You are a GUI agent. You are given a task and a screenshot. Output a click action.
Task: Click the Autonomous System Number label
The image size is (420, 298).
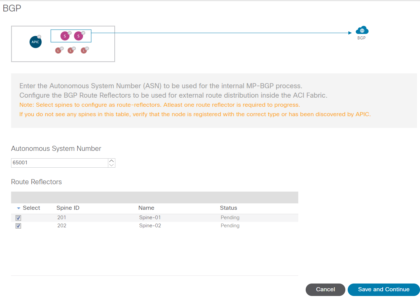click(56, 148)
